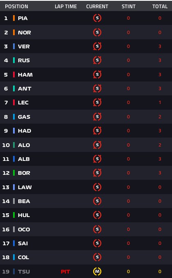The width and height of the screenshot is (172, 278).
Task: Click the TOTAL column header
Action: coord(160,7)
